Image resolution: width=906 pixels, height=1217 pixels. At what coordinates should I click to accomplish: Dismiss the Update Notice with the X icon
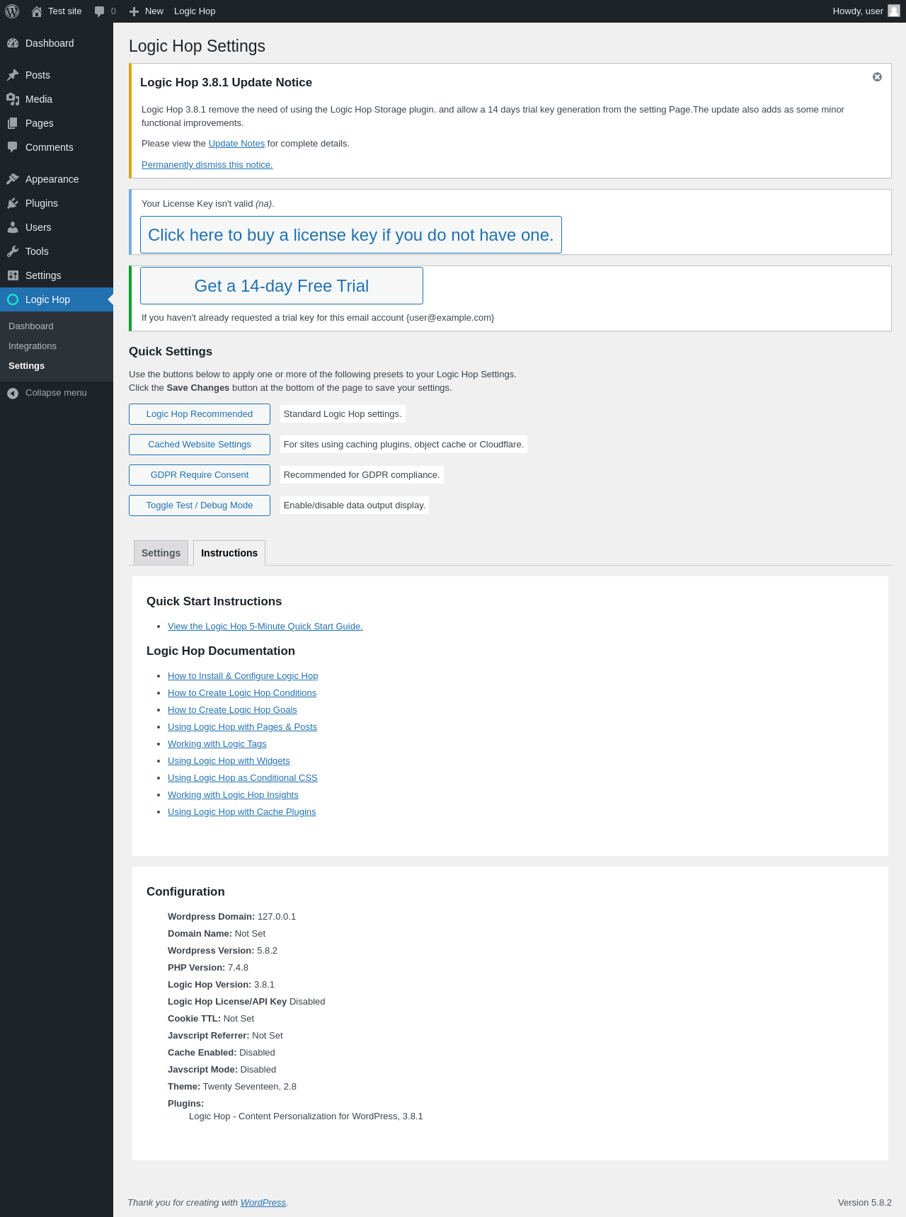[x=877, y=77]
